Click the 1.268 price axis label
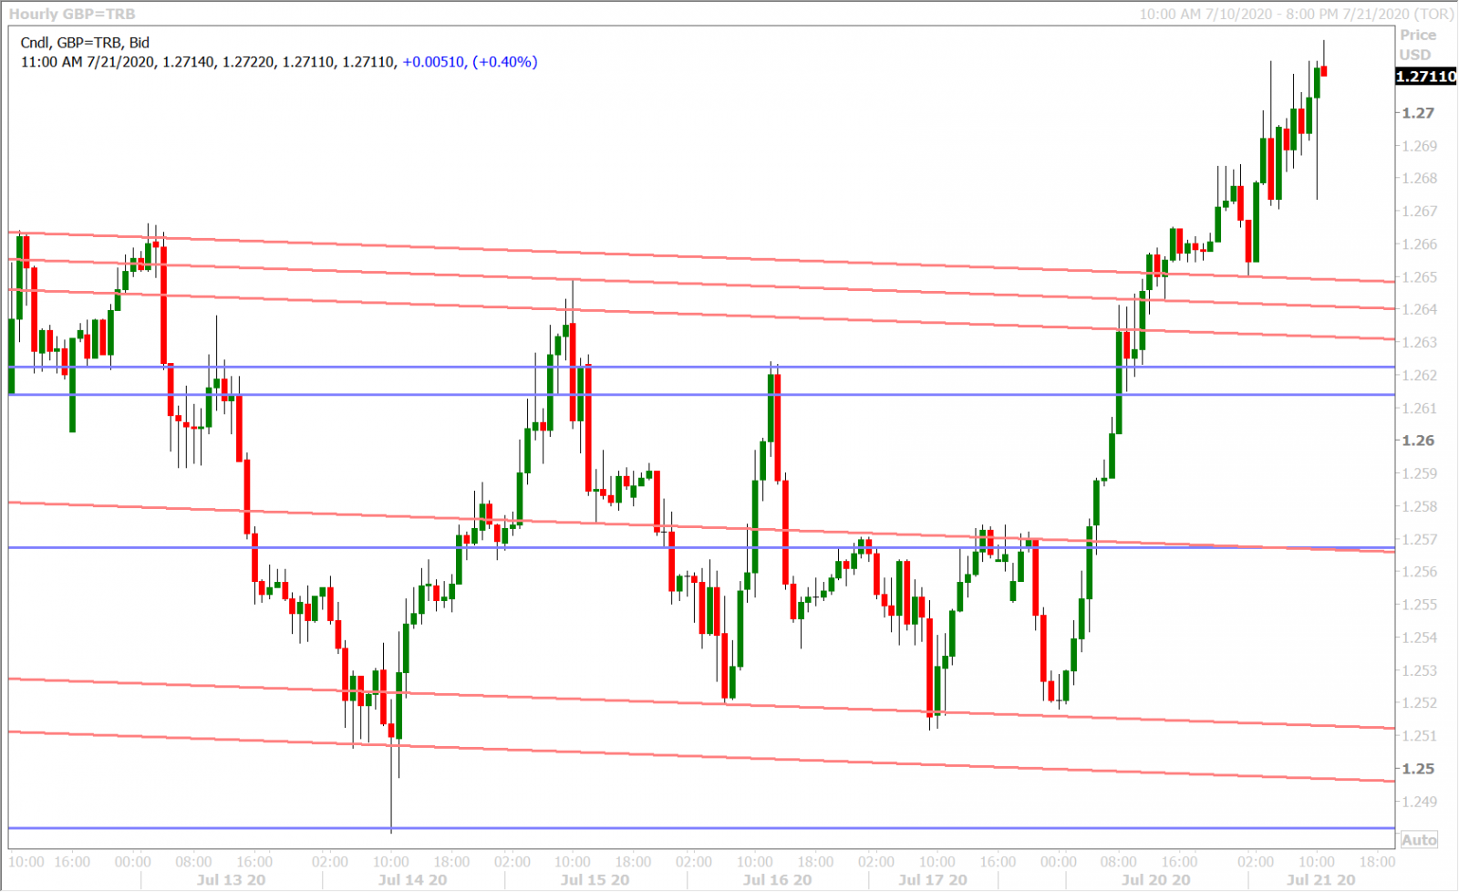 coord(1420,179)
